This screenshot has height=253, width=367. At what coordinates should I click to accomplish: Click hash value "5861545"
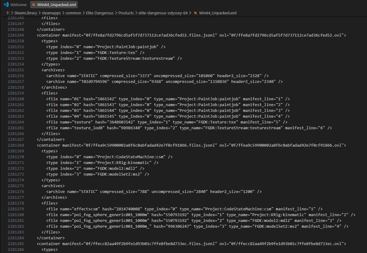point(106,116)
